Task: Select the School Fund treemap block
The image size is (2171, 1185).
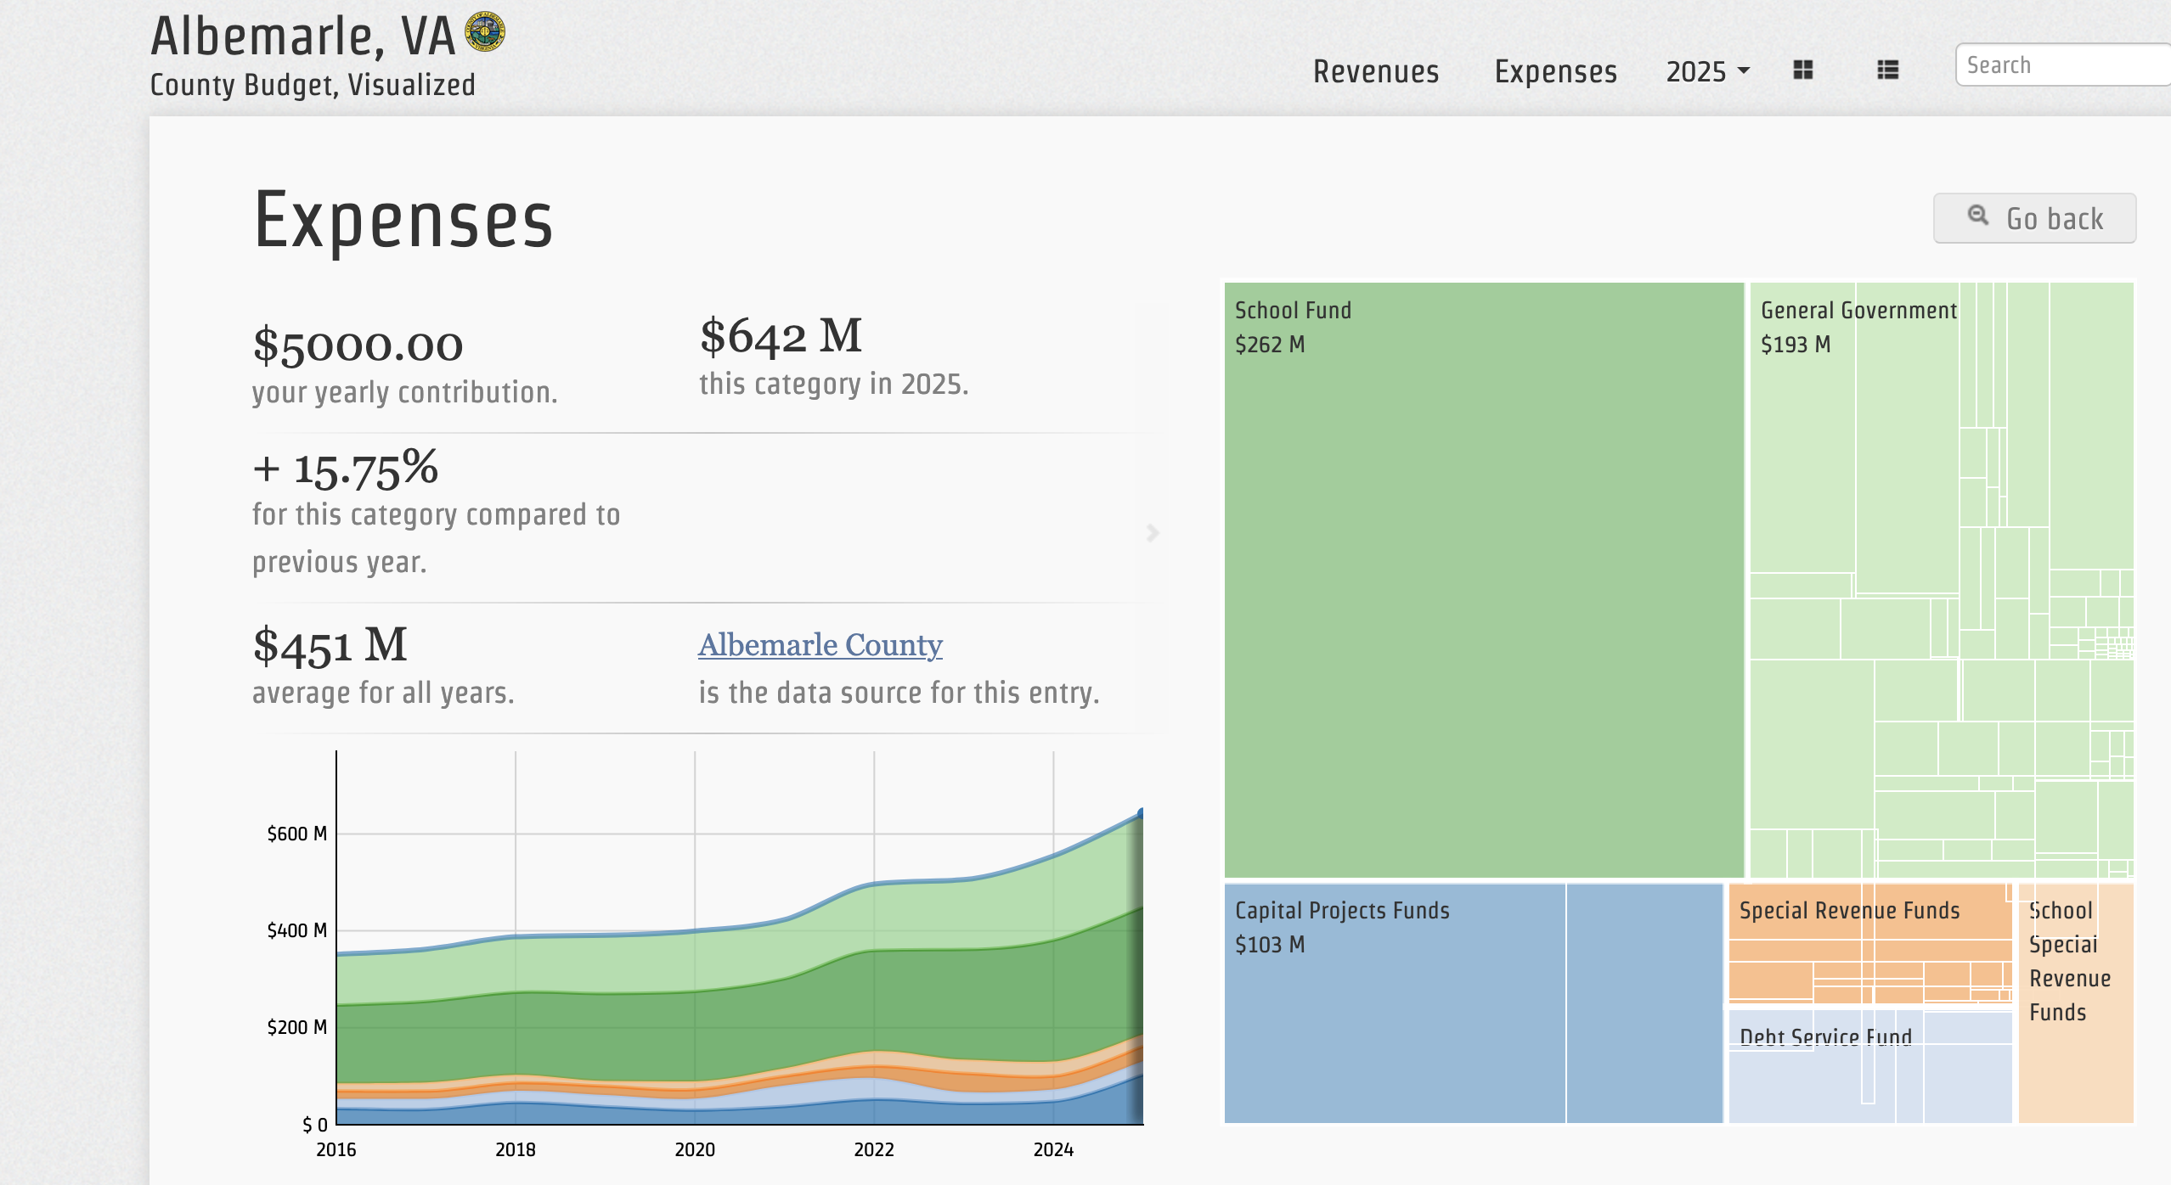Action: coord(1484,580)
